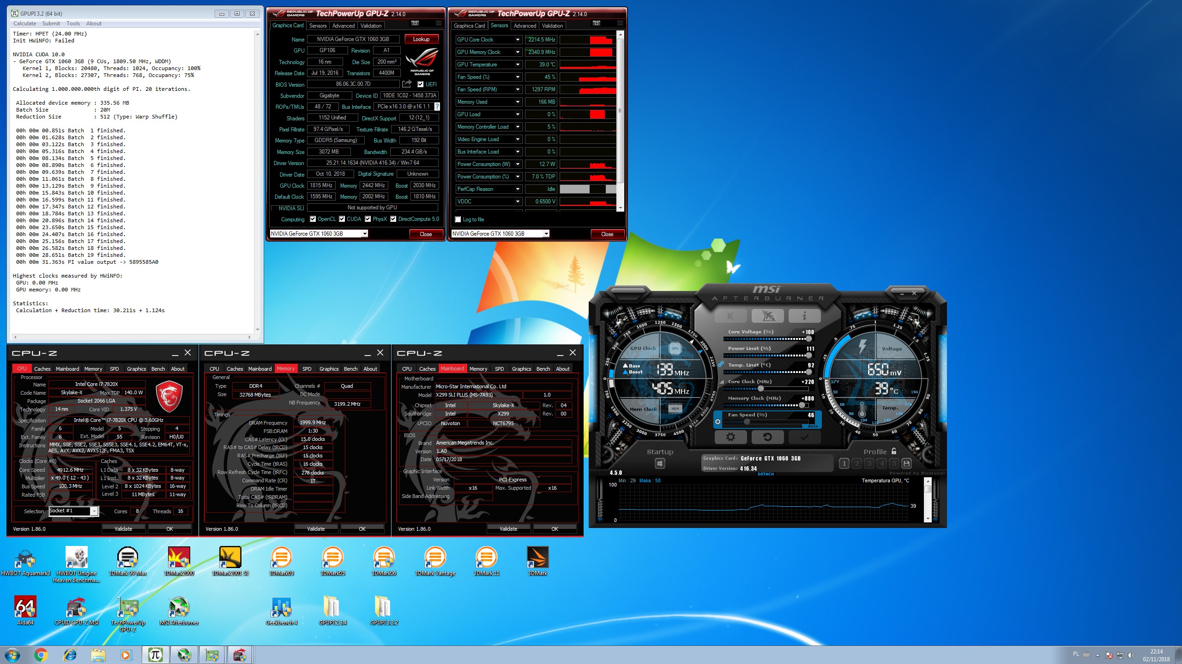This screenshot has height=664, width=1182.
Task: Open the Aida64 desktop shortcut
Action: [25, 611]
